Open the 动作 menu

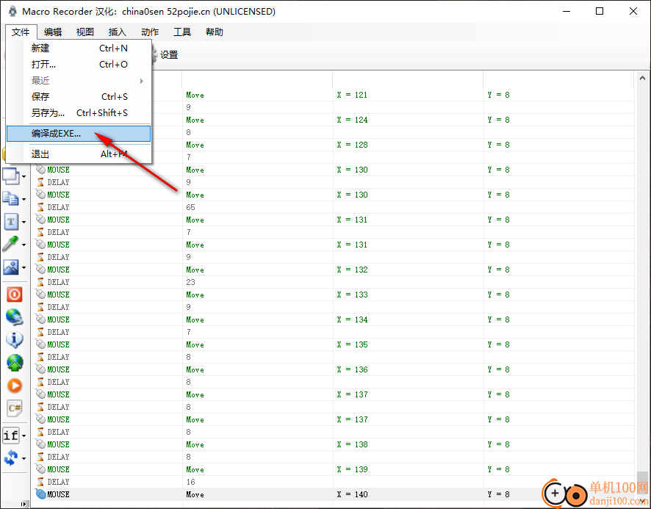click(150, 32)
